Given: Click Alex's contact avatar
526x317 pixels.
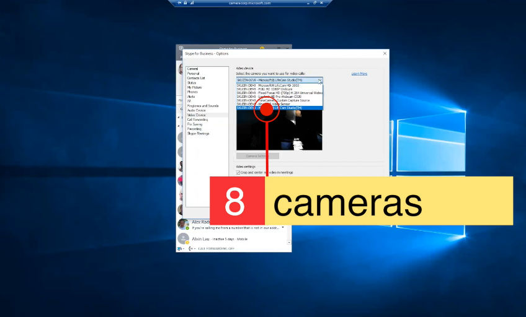Looking at the screenshot, I should click(x=183, y=224).
